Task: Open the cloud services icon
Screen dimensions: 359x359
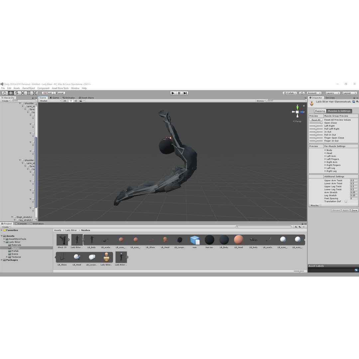Action: point(302,93)
